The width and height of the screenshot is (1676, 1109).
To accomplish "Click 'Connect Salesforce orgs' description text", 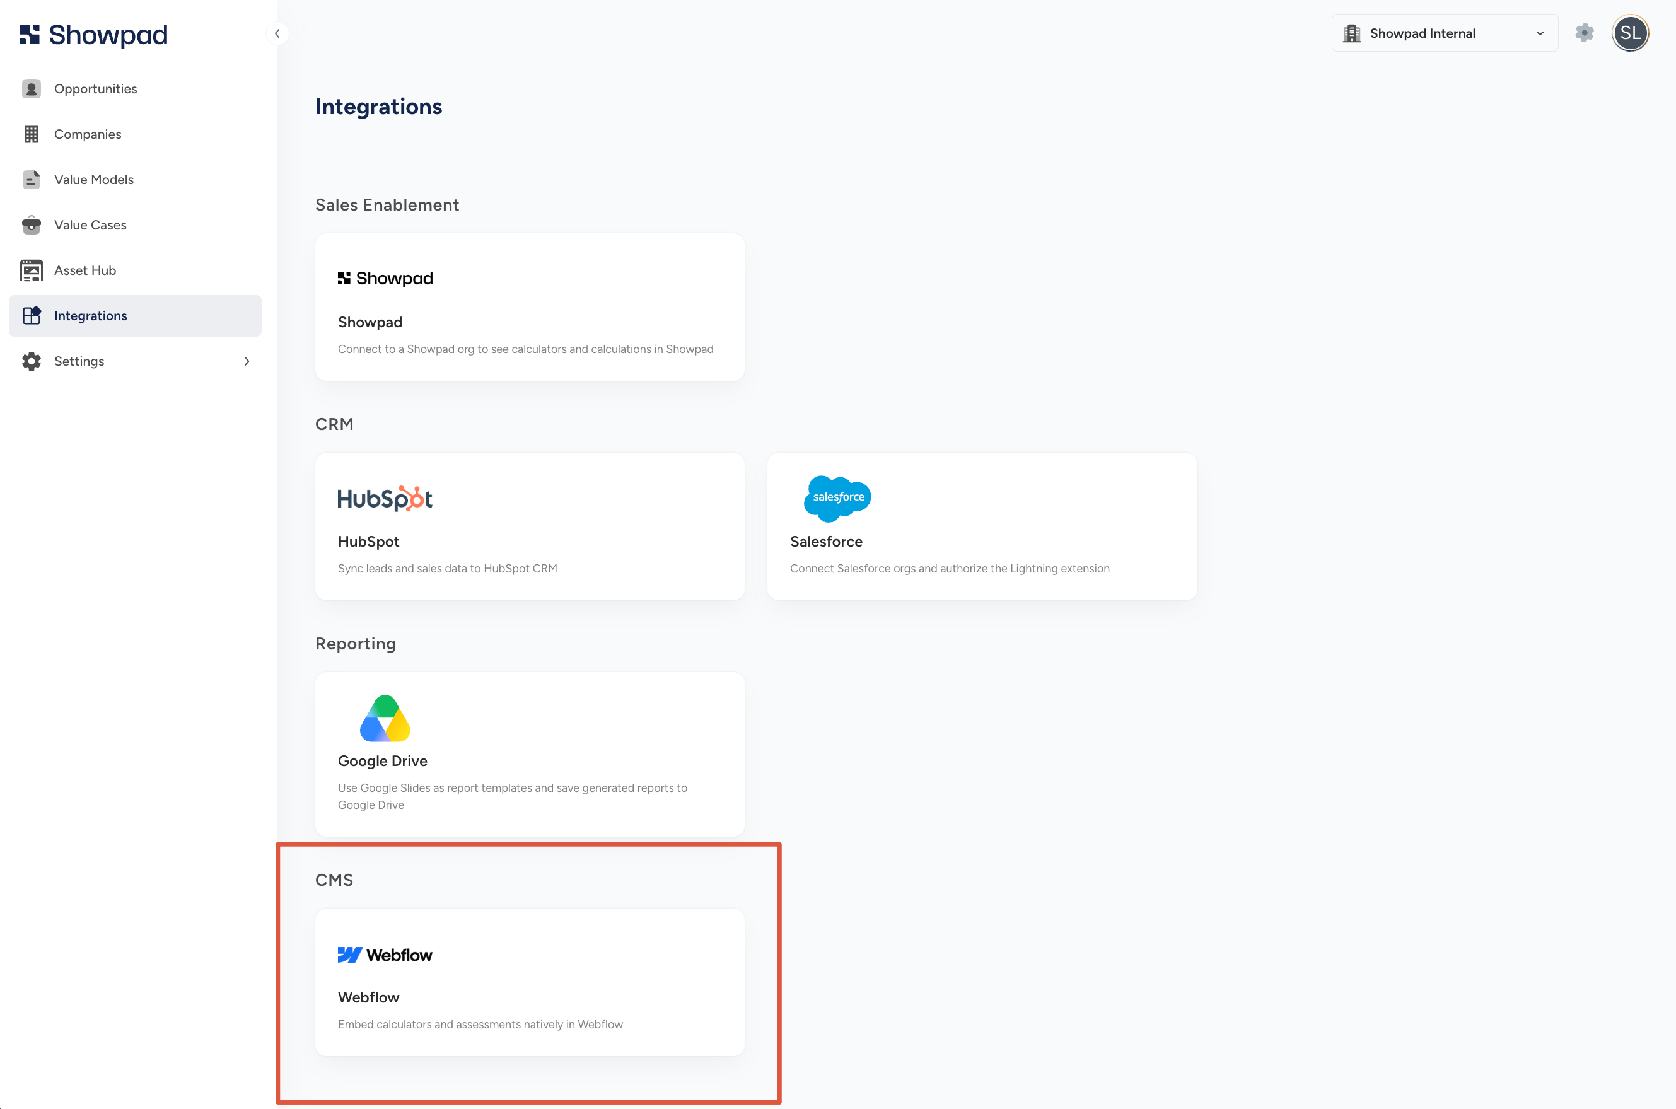I will coord(949,568).
